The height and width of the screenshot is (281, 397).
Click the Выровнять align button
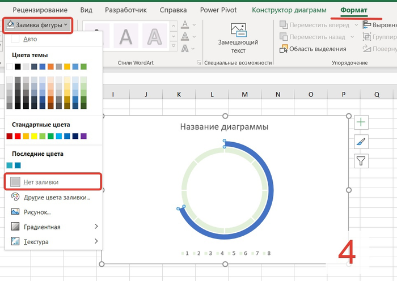tap(379, 25)
